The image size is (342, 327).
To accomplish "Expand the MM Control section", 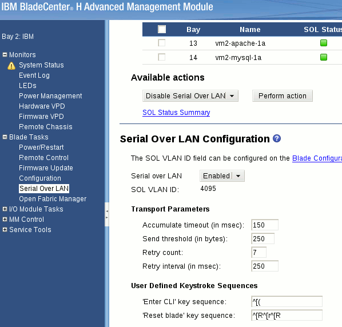I will tap(5, 219).
